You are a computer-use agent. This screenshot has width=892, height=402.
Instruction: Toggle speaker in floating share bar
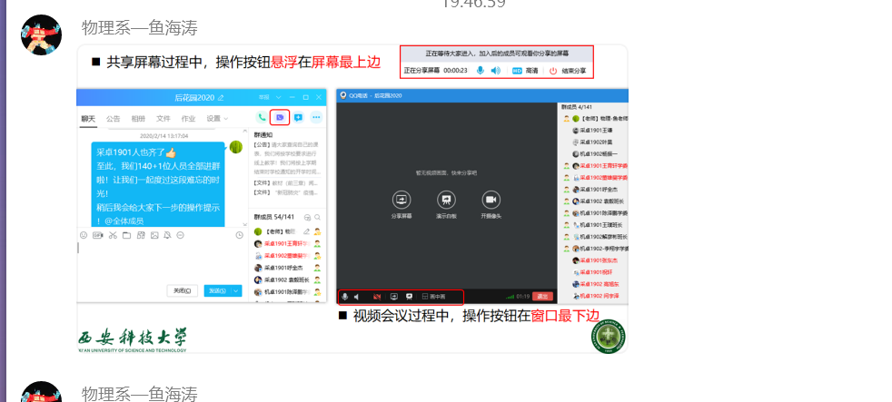(495, 70)
